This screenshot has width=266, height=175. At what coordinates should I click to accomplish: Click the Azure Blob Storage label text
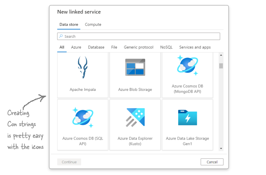(x=135, y=90)
